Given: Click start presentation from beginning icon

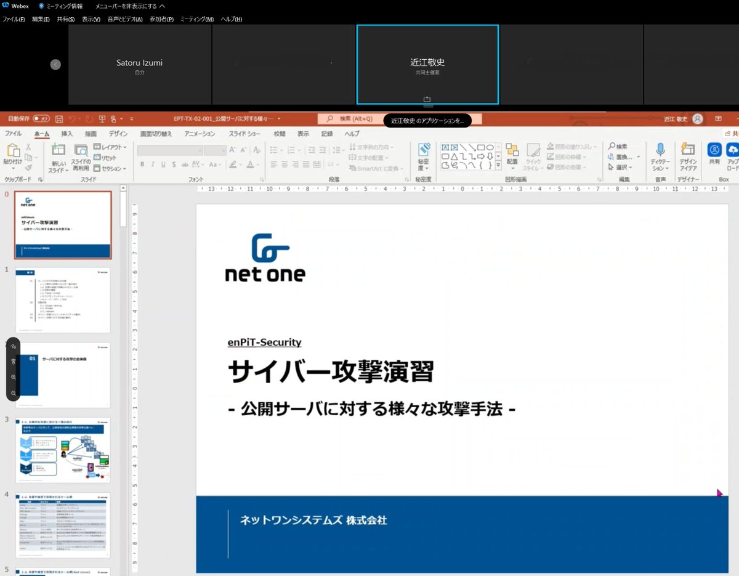Looking at the screenshot, I should [102, 118].
